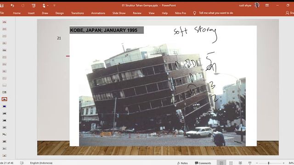Expand Customize Quick Access Toolbar menu
Screen dimensions: 294x165
pos(54,5)
